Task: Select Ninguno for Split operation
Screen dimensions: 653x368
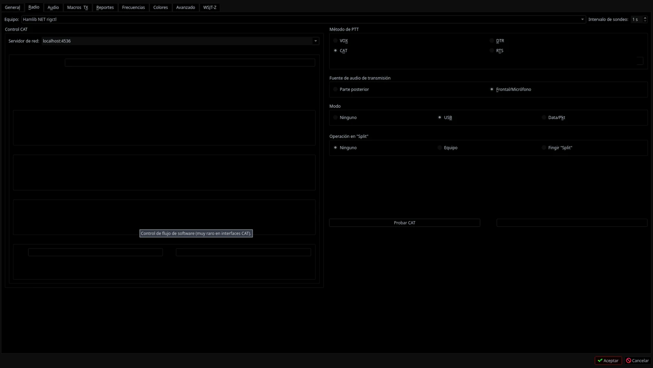Action: click(x=344, y=148)
